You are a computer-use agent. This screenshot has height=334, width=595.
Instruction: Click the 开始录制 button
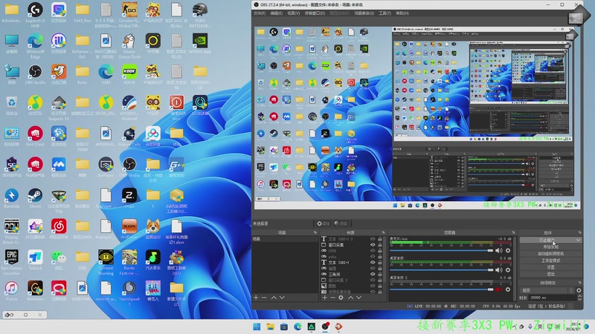click(x=549, y=247)
